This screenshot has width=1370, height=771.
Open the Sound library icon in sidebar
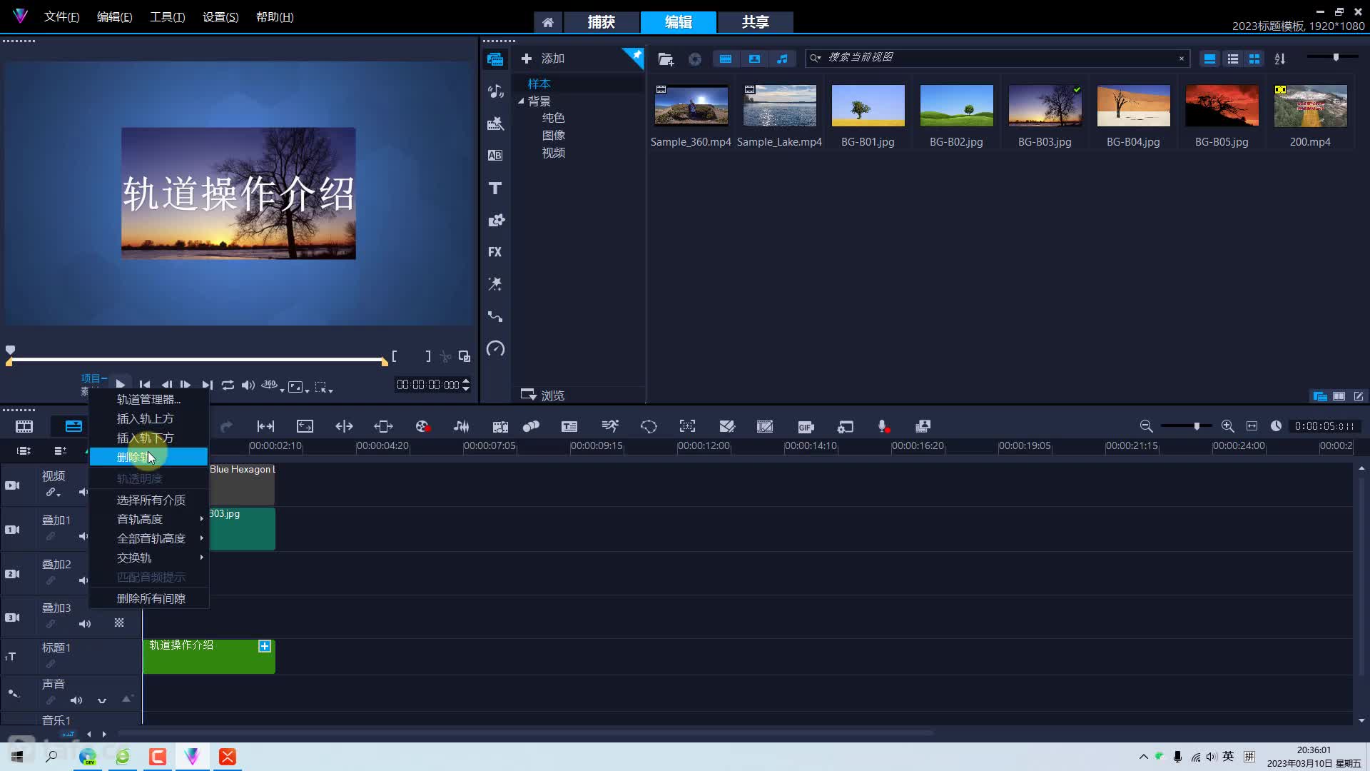click(495, 91)
